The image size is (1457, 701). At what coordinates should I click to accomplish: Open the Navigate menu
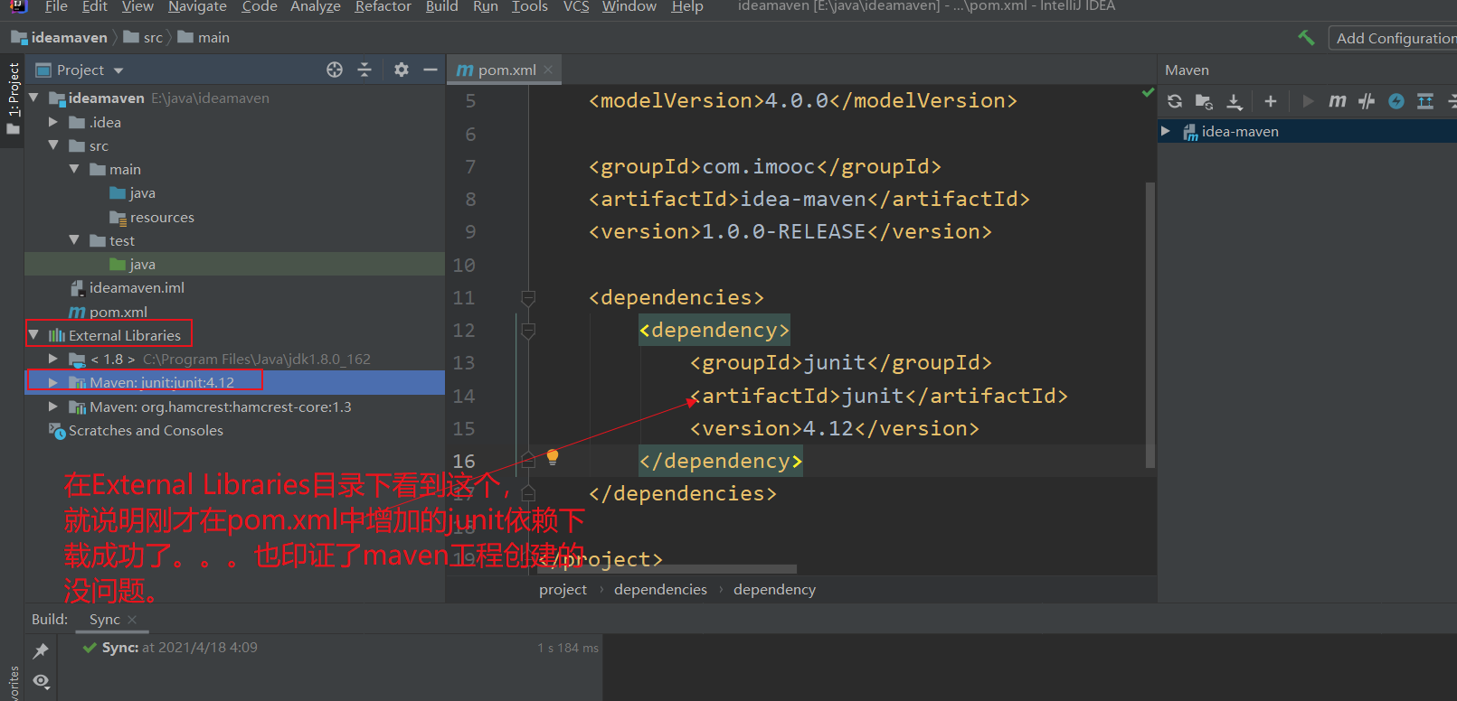(197, 6)
